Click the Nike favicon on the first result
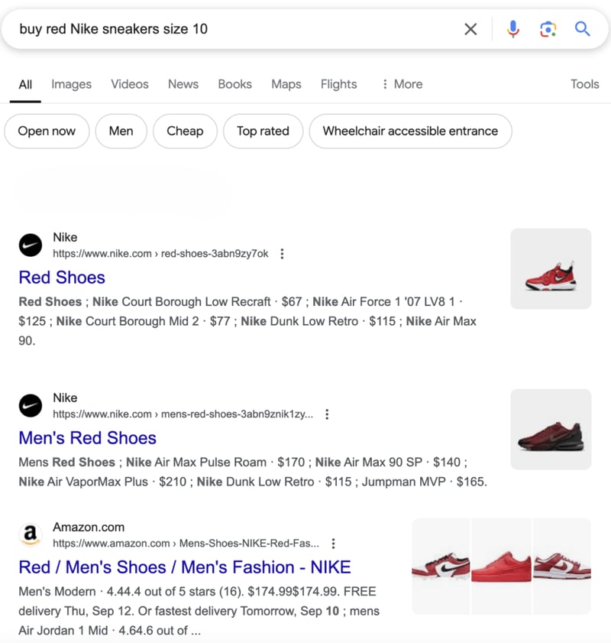This screenshot has height=643, width=611. pos(30,245)
